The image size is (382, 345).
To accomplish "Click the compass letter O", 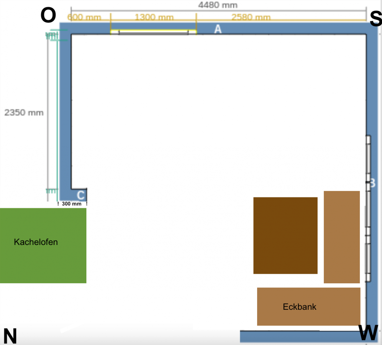I will 48,16.
